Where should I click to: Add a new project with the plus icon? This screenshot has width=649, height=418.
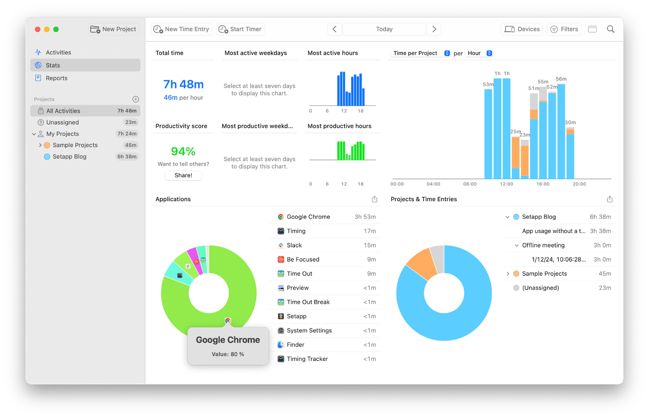point(135,99)
